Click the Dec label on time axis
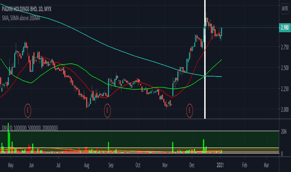291x172 pixels. [x=192, y=165]
